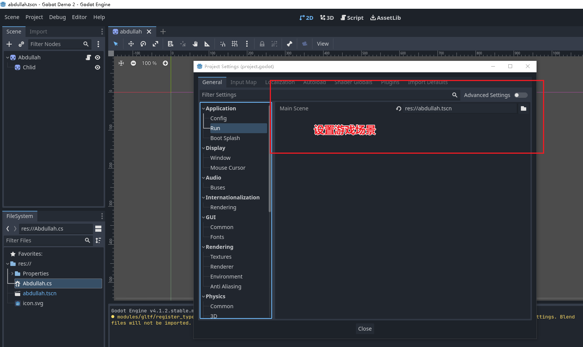The height and width of the screenshot is (347, 583).
Task: Activate the Pan mode hand tool
Action: (x=195, y=44)
